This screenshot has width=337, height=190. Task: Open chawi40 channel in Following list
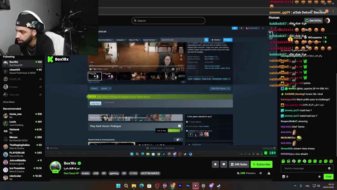22,71
